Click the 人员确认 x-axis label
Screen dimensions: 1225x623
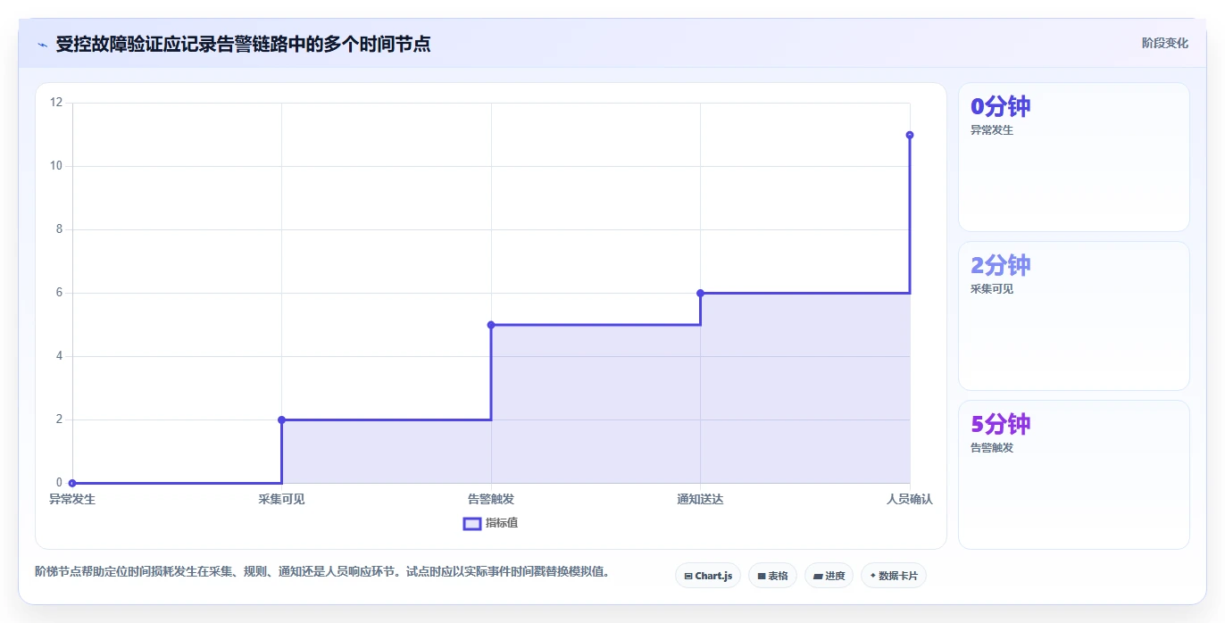pos(909,499)
